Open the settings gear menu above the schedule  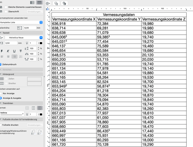(x=48, y=4)
